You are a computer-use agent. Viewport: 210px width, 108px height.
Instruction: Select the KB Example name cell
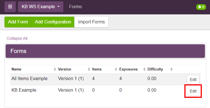coord(24,90)
